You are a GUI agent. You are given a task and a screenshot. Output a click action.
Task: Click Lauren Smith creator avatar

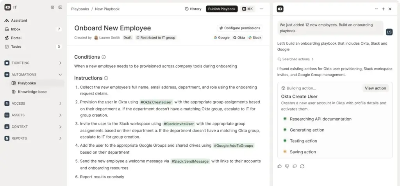(x=96, y=38)
